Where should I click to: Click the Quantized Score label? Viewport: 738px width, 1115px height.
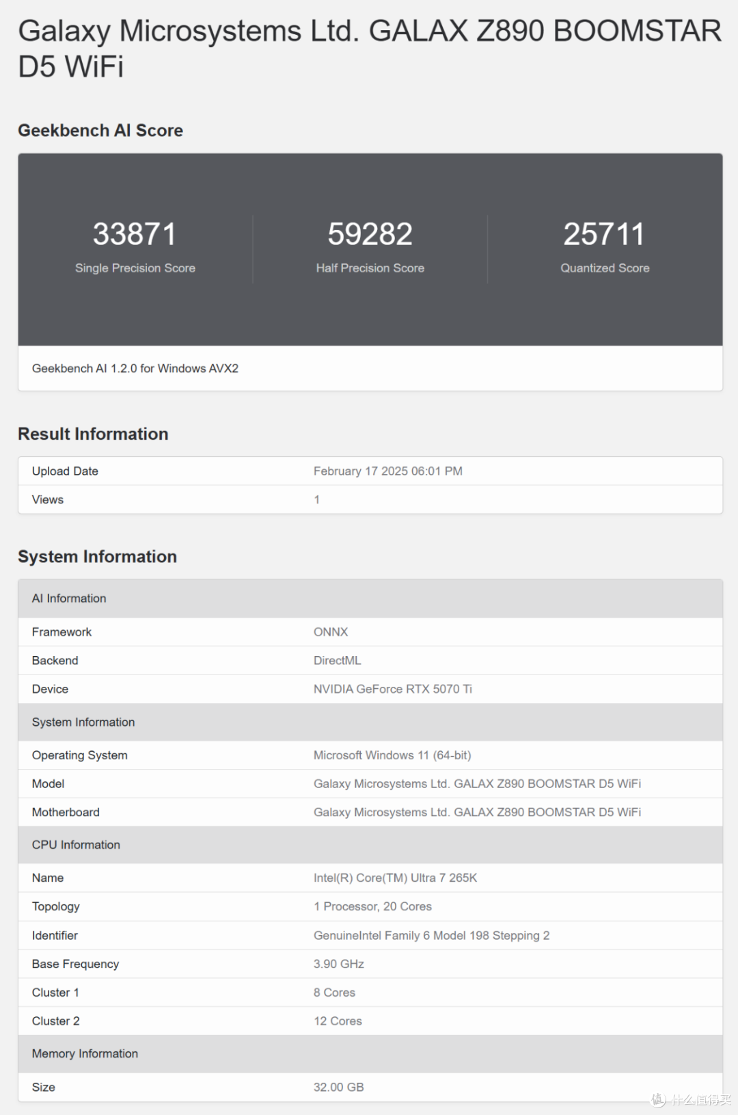click(605, 268)
